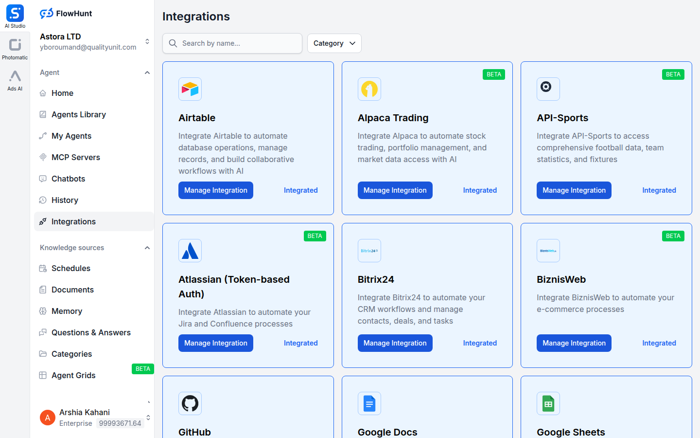Open the Category filter dropdown
This screenshot has width=700, height=438.
coord(334,43)
